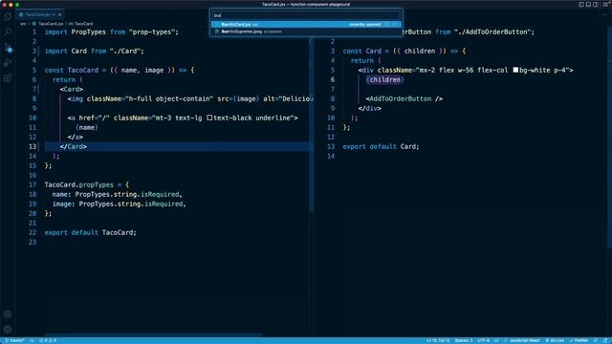Screen dimensions: 612x344
Task: Click the Prettier status item
Action: [579, 340]
